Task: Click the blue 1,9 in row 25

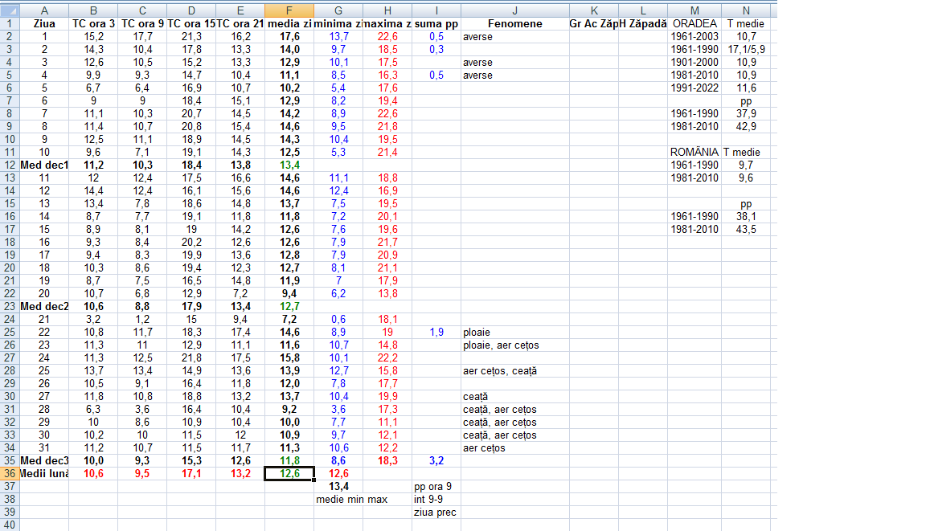Action: point(436,332)
